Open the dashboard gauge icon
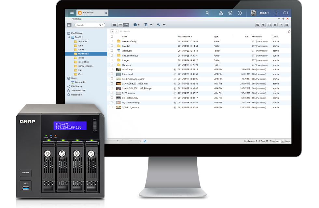319x208 pixels. click(x=285, y=13)
